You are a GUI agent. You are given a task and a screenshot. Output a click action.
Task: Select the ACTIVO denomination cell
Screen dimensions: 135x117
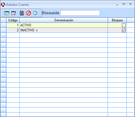(x=64, y=25)
